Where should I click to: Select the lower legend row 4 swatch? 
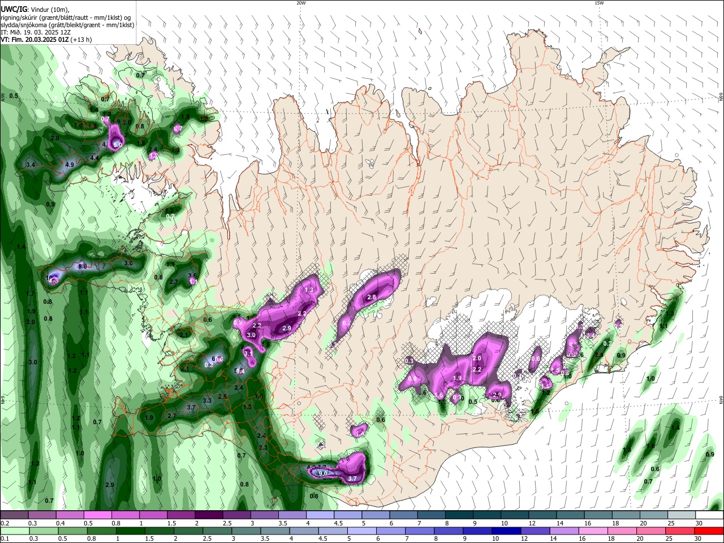(x=304, y=531)
